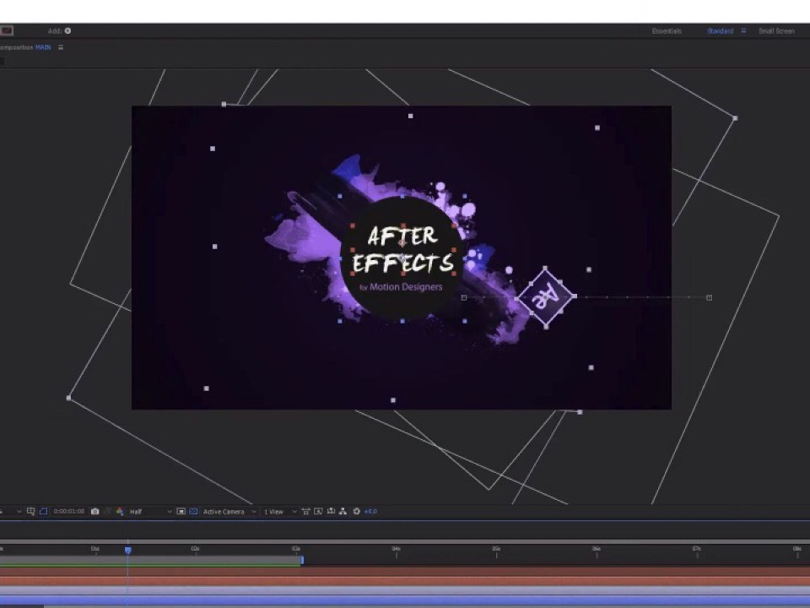Select the AFTER EFFECTS title text
This screenshot has height=608, width=810.
coord(403,250)
